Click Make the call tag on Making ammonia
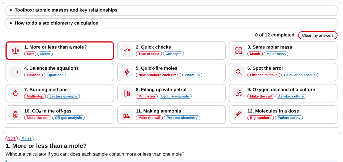This screenshot has height=162, width=343. click(149, 118)
